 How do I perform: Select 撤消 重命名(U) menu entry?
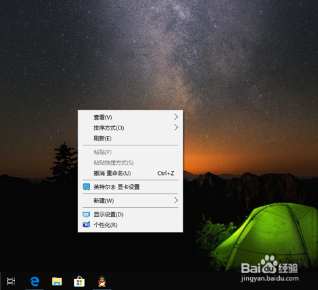(130, 173)
